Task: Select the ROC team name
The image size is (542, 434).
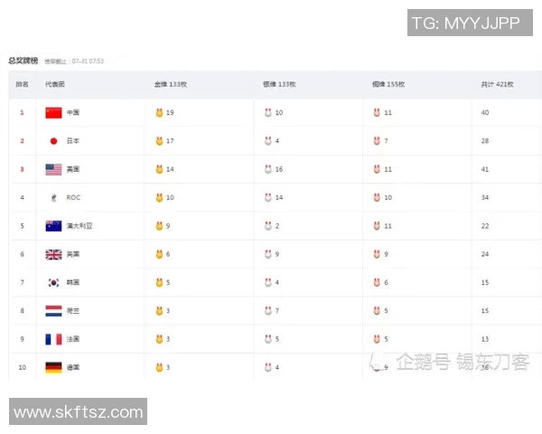Action: [x=73, y=198]
